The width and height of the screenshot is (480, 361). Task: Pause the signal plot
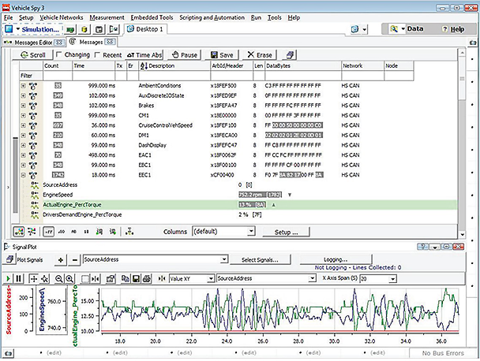pos(18,278)
